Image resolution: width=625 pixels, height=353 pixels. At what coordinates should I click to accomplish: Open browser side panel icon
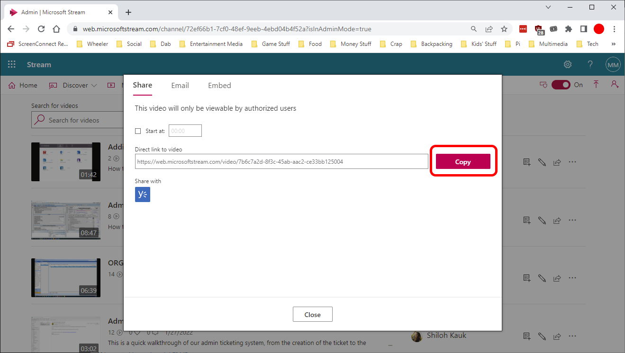(584, 29)
